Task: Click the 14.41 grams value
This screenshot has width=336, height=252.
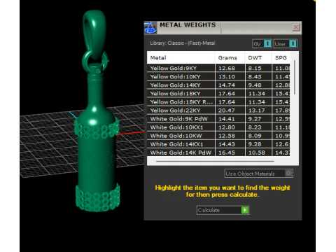Action: coord(227,119)
